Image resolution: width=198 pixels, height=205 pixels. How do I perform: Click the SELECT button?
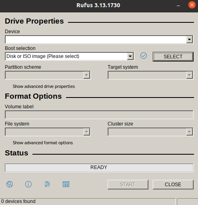tap(173, 57)
